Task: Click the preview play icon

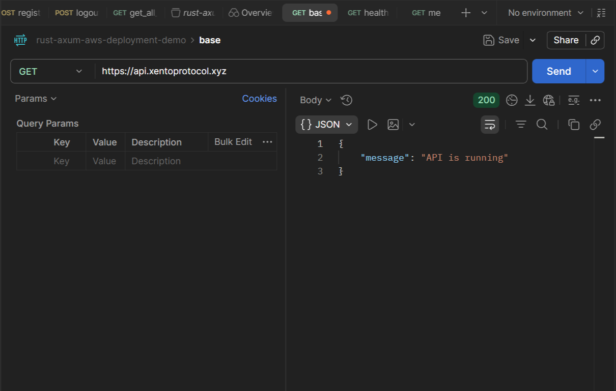Action: [372, 125]
